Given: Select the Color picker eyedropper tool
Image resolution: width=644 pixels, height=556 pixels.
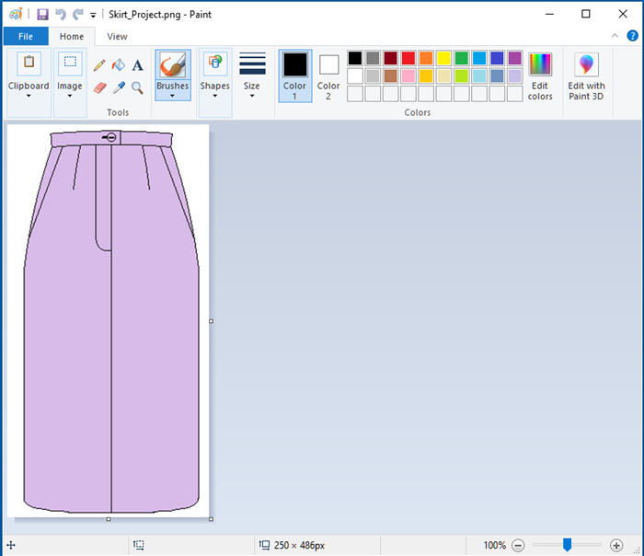Looking at the screenshot, I should point(119,88).
